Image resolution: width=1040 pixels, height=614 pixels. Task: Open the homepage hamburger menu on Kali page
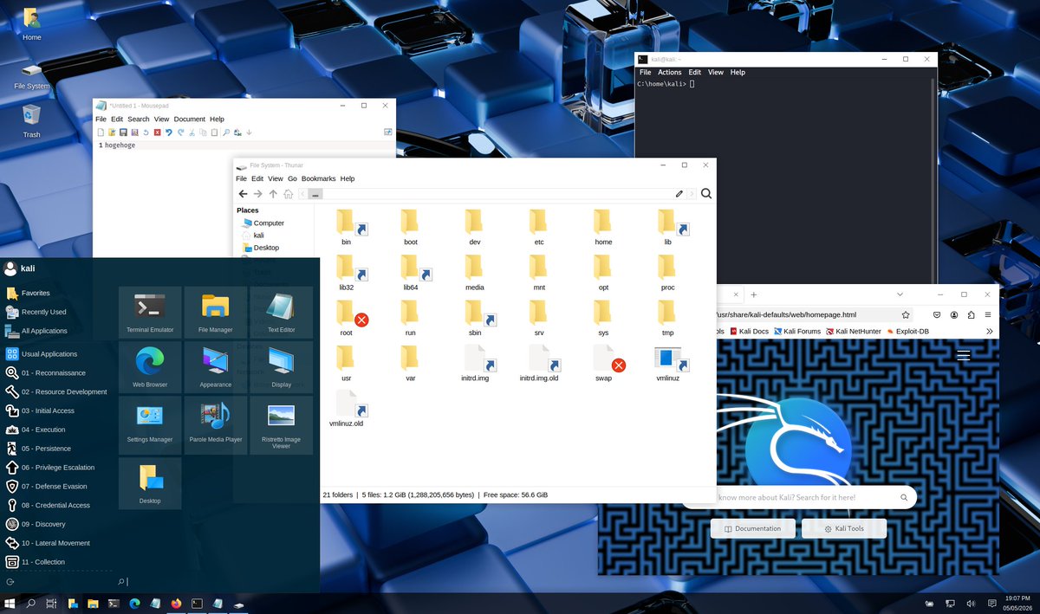(x=963, y=355)
